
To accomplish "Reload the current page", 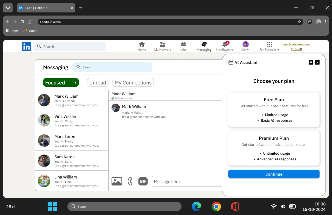I will point(22,22).
